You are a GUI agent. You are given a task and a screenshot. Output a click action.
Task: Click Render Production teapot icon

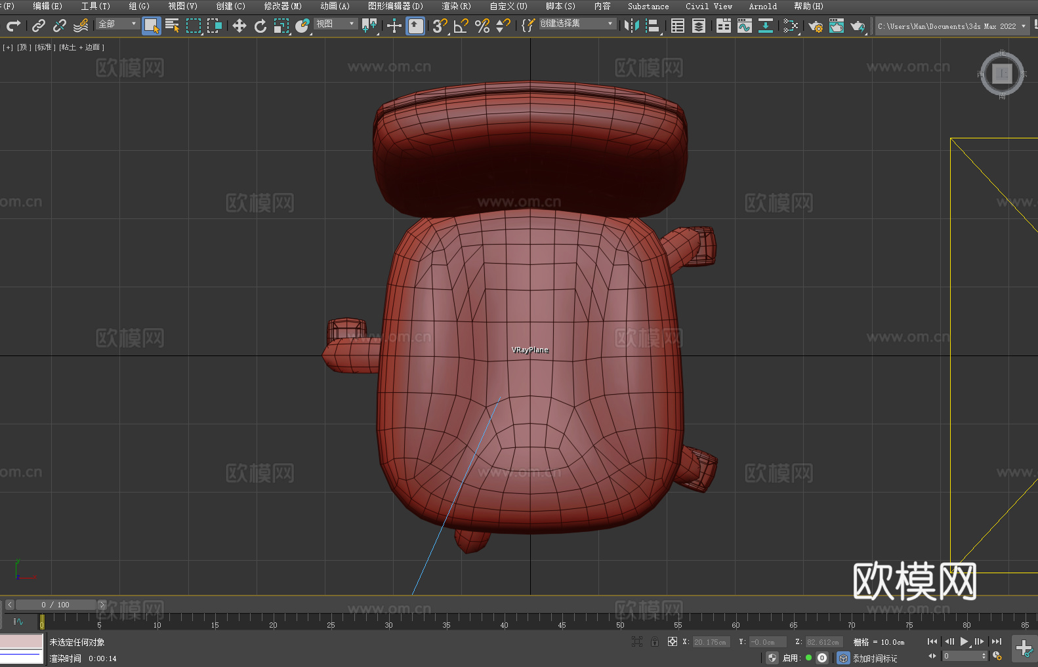click(858, 26)
